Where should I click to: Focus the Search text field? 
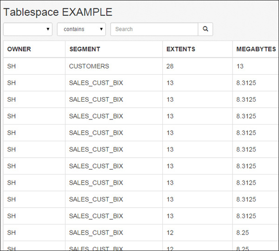154,29
